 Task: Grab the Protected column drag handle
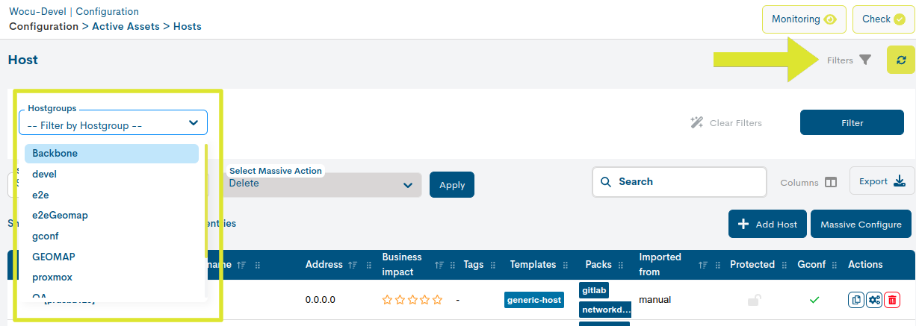coord(785,265)
